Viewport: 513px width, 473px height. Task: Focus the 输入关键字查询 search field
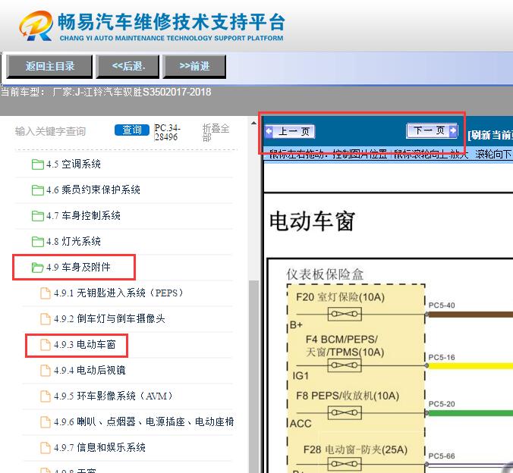point(50,131)
